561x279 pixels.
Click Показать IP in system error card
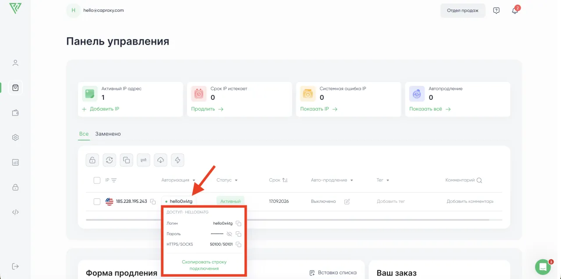tap(319, 109)
